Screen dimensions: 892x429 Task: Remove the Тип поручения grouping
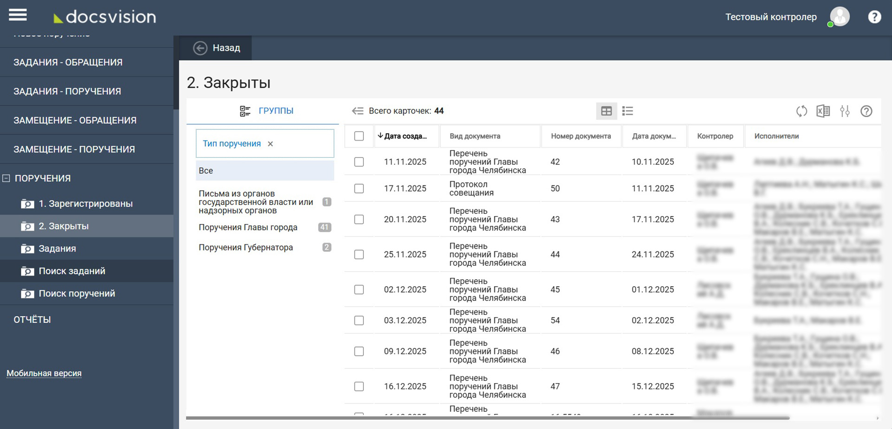(270, 144)
